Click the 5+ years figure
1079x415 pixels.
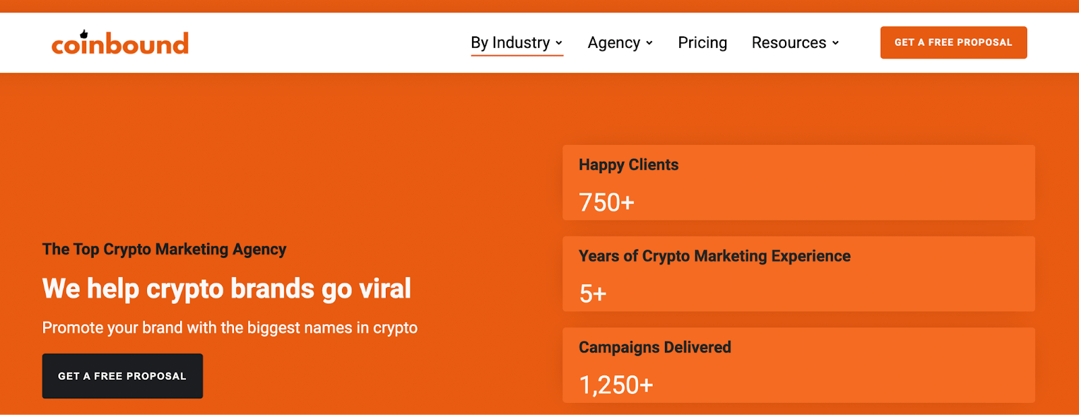point(593,294)
